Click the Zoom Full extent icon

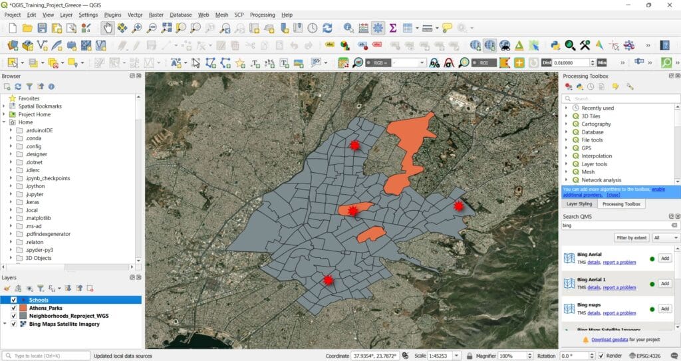pos(166,28)
